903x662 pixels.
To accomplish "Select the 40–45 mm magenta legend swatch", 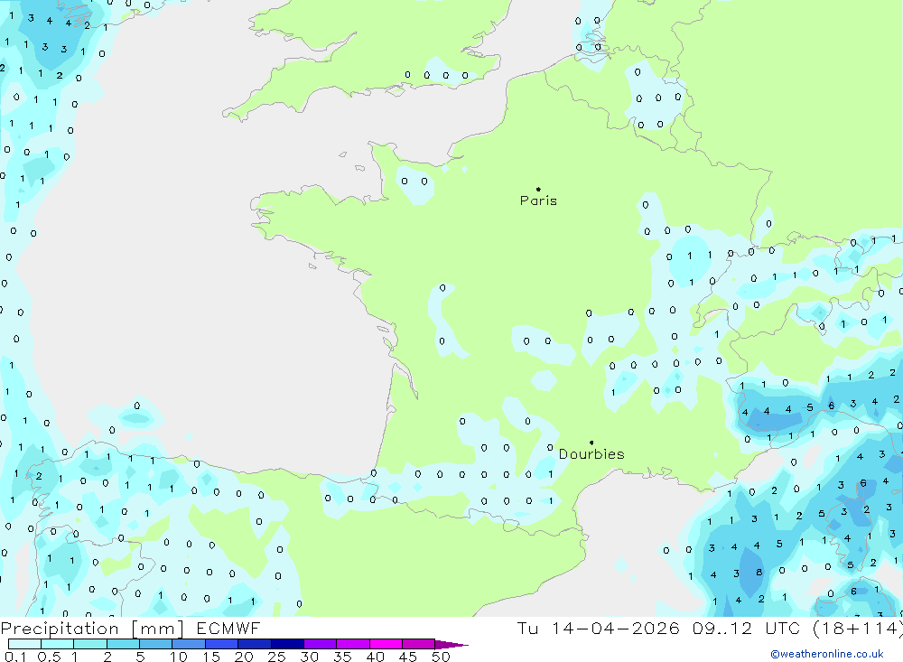I will 386,644.
